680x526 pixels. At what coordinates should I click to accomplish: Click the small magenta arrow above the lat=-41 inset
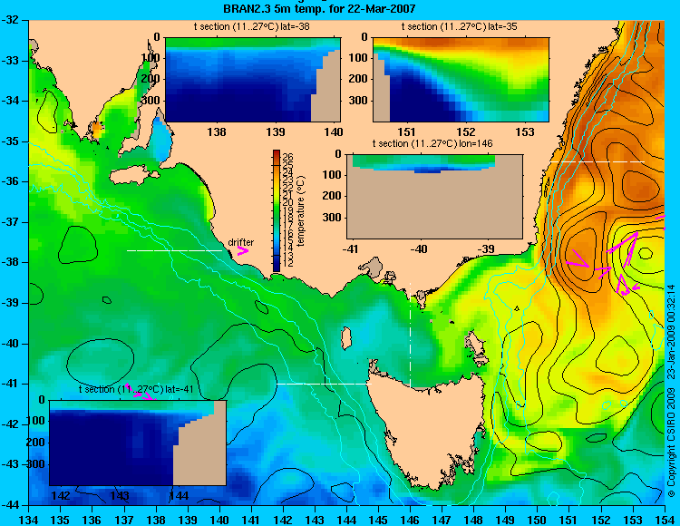[x=140, y=393]
